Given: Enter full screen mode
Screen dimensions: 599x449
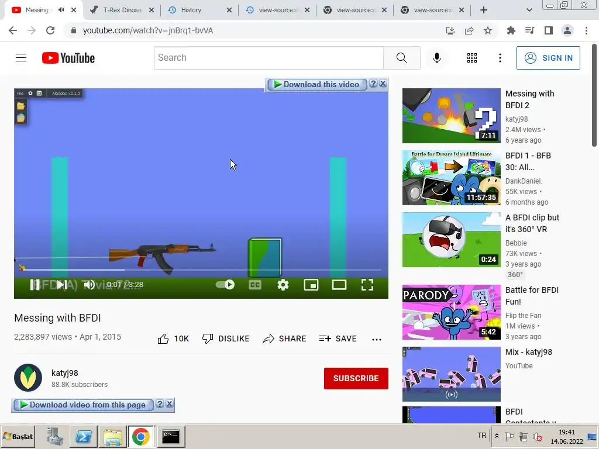Looking at the screenshot, I should [x=367, y=285].
